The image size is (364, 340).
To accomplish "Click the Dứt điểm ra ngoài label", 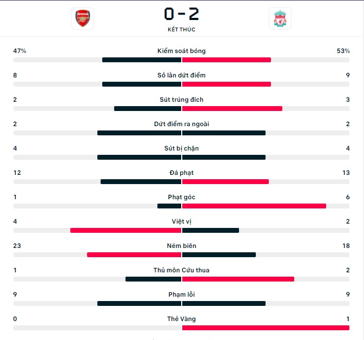I will click(182, 124).
